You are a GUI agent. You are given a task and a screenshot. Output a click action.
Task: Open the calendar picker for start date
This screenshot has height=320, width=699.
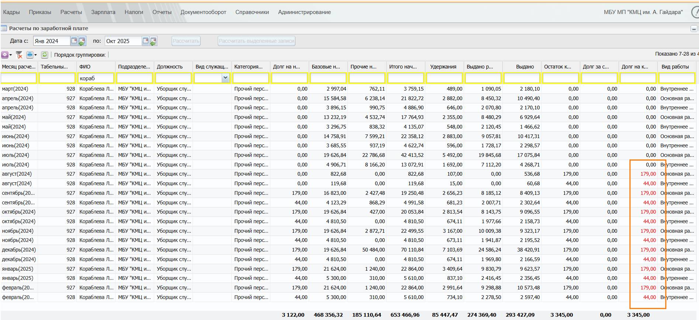[74, 41]
